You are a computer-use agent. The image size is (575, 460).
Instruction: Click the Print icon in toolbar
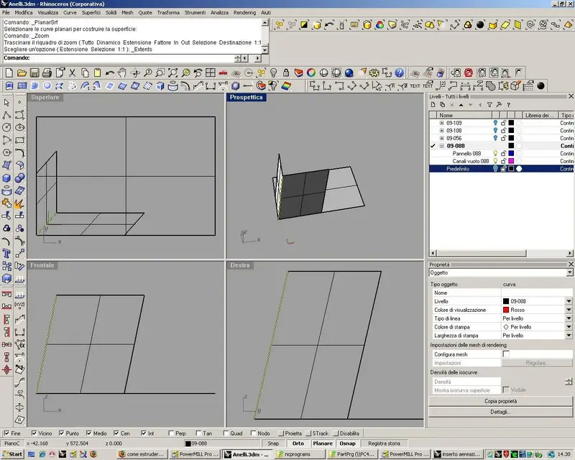47,73
